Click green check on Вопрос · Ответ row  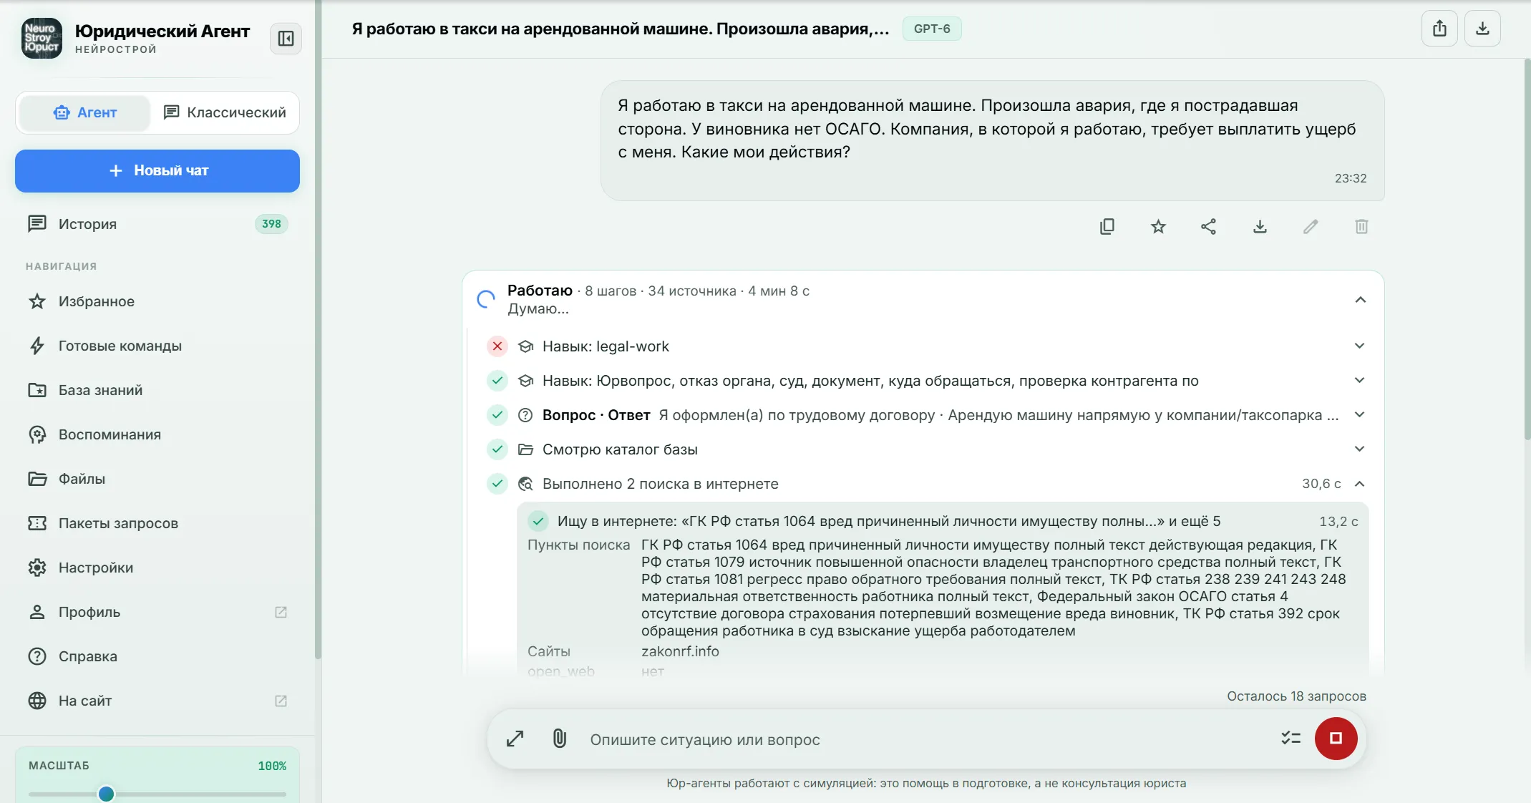tap(497, 415)
